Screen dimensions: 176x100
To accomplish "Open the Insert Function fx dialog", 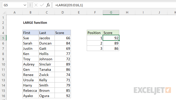I will 48,5.
